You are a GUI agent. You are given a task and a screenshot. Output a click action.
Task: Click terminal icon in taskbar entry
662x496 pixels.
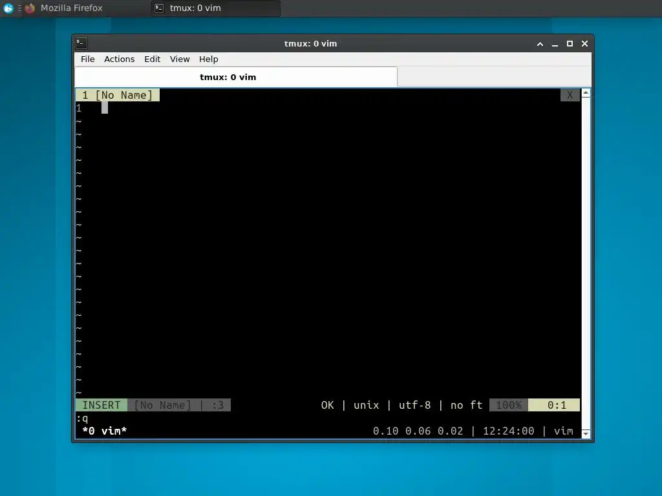[x=159, y=8]
